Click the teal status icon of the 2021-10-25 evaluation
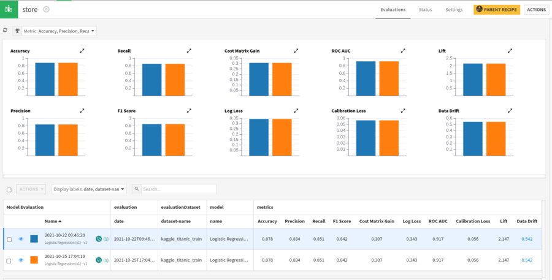This screenshot has height=280, width=552. (99, 260)
